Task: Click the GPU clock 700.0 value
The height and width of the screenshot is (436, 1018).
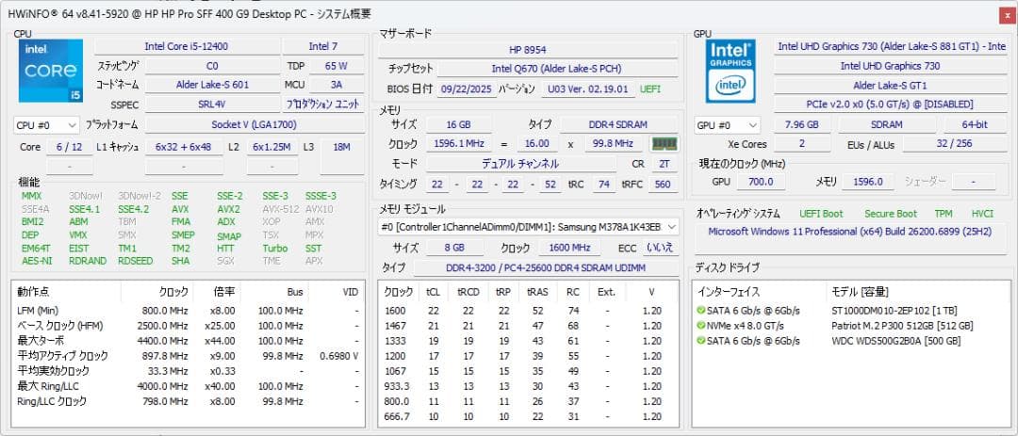Action: [x=761, y=182]
